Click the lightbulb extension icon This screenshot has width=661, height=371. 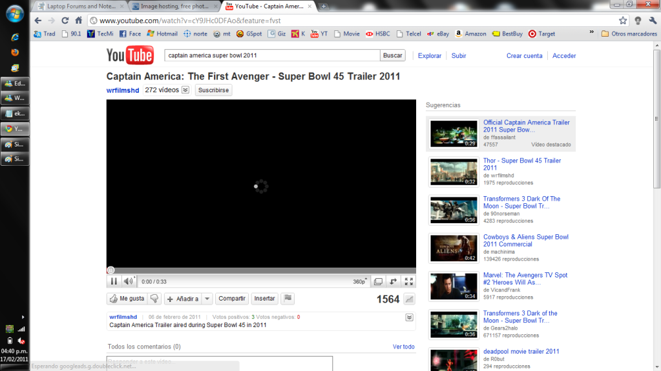tap(638, 20)
